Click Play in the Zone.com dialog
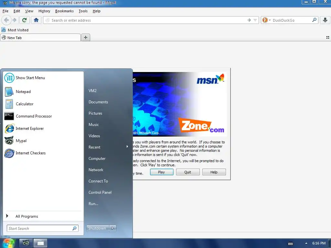 pos(162,172)
